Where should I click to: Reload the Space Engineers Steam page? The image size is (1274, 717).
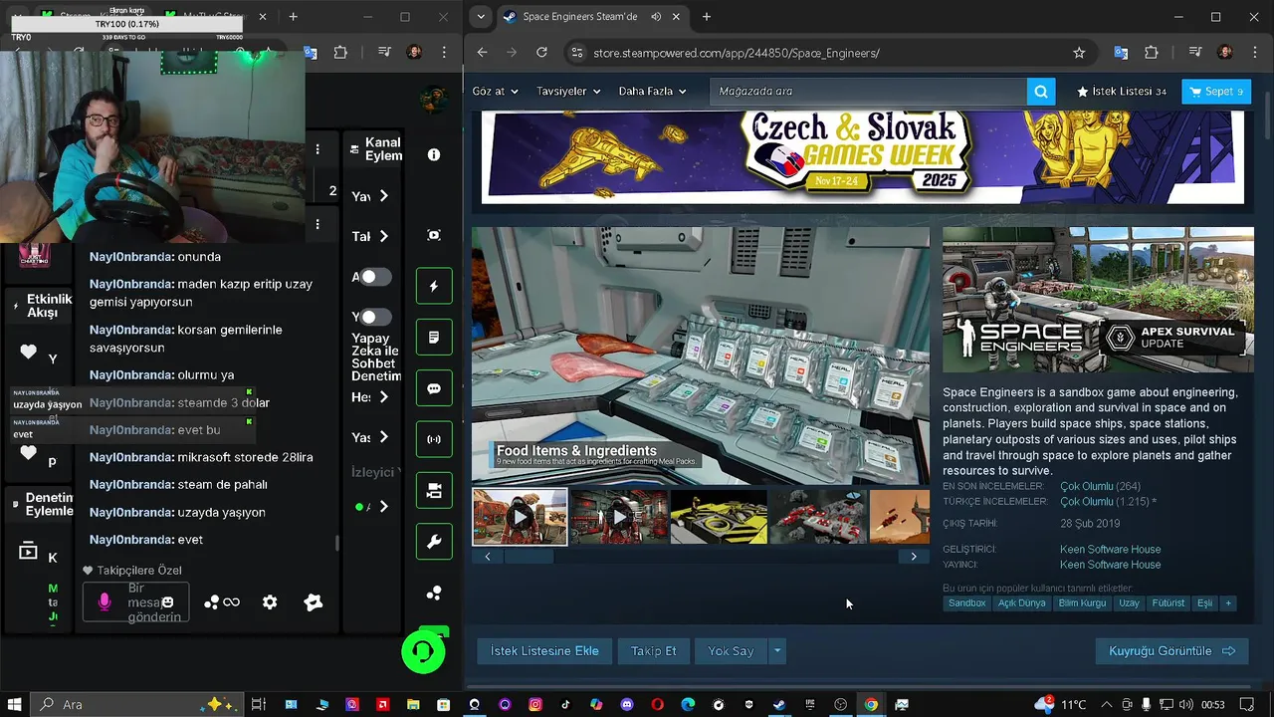[x=541, y=53]
